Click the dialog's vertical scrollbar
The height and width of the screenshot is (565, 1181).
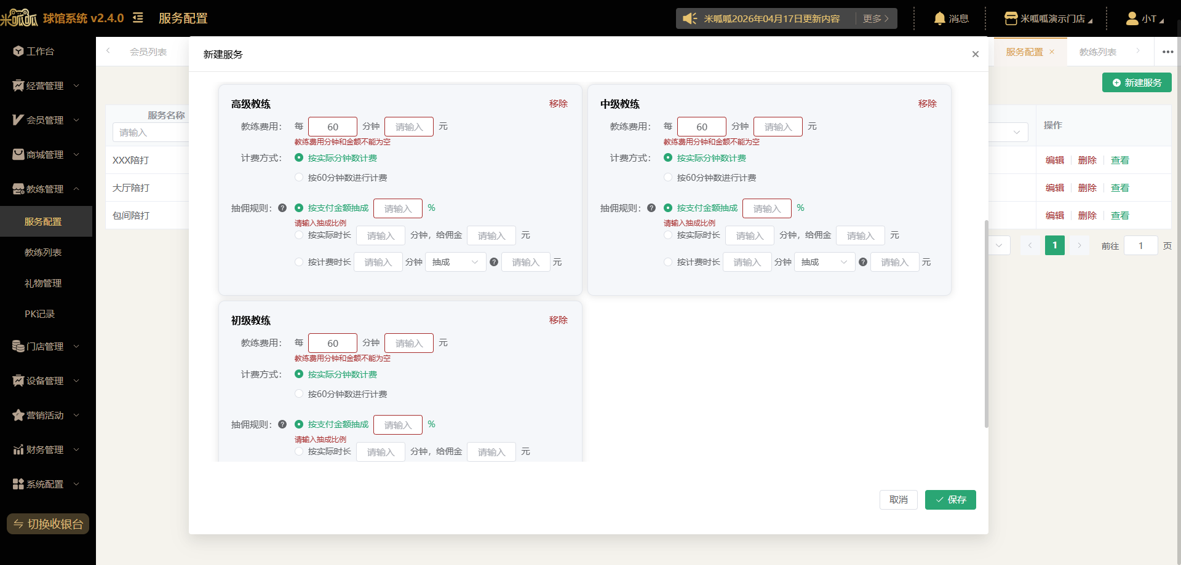(986, 323)
